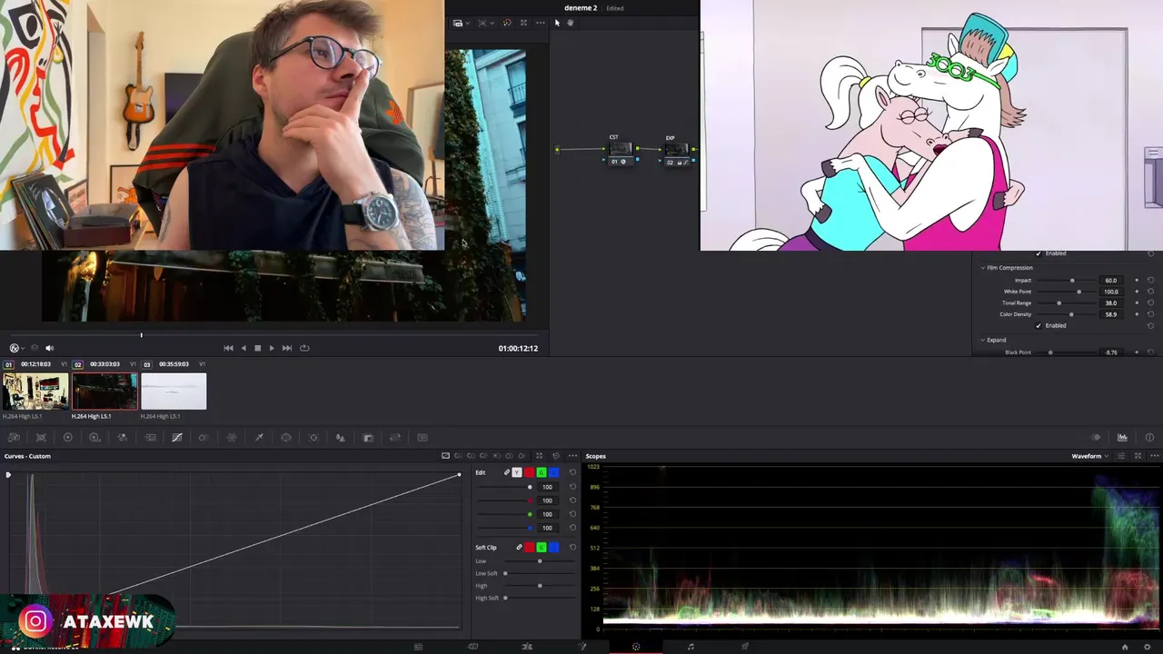The width and height of the screenshot is (1163, 654).
Task: Open project settings gear icon
Action: coord(1147,647)
